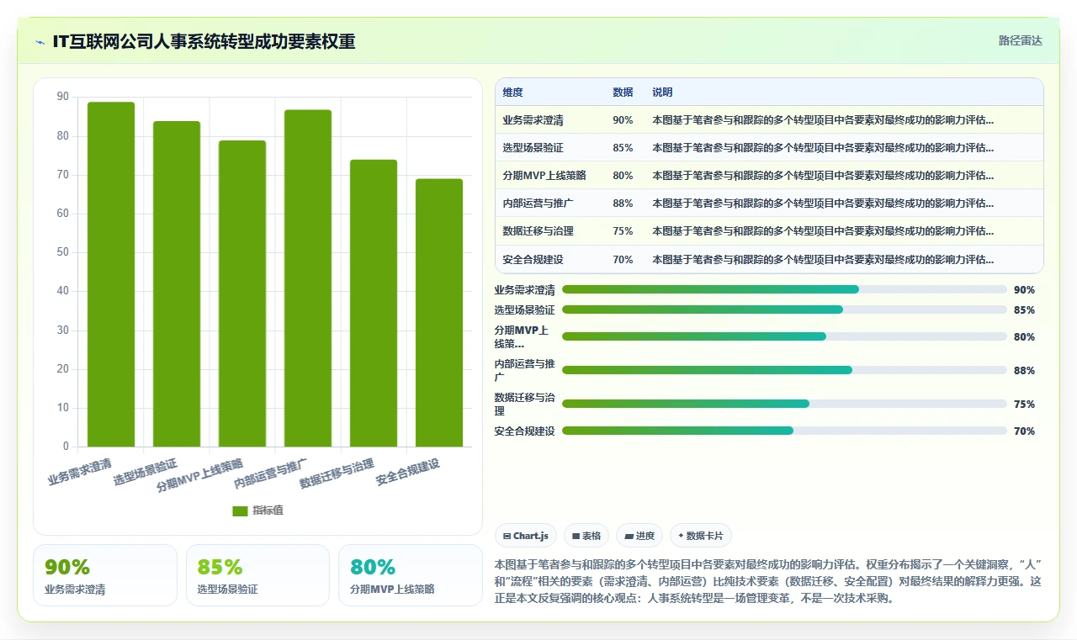
Task: Click the 75% label beside progress bar
Action: coord(1024,404)
